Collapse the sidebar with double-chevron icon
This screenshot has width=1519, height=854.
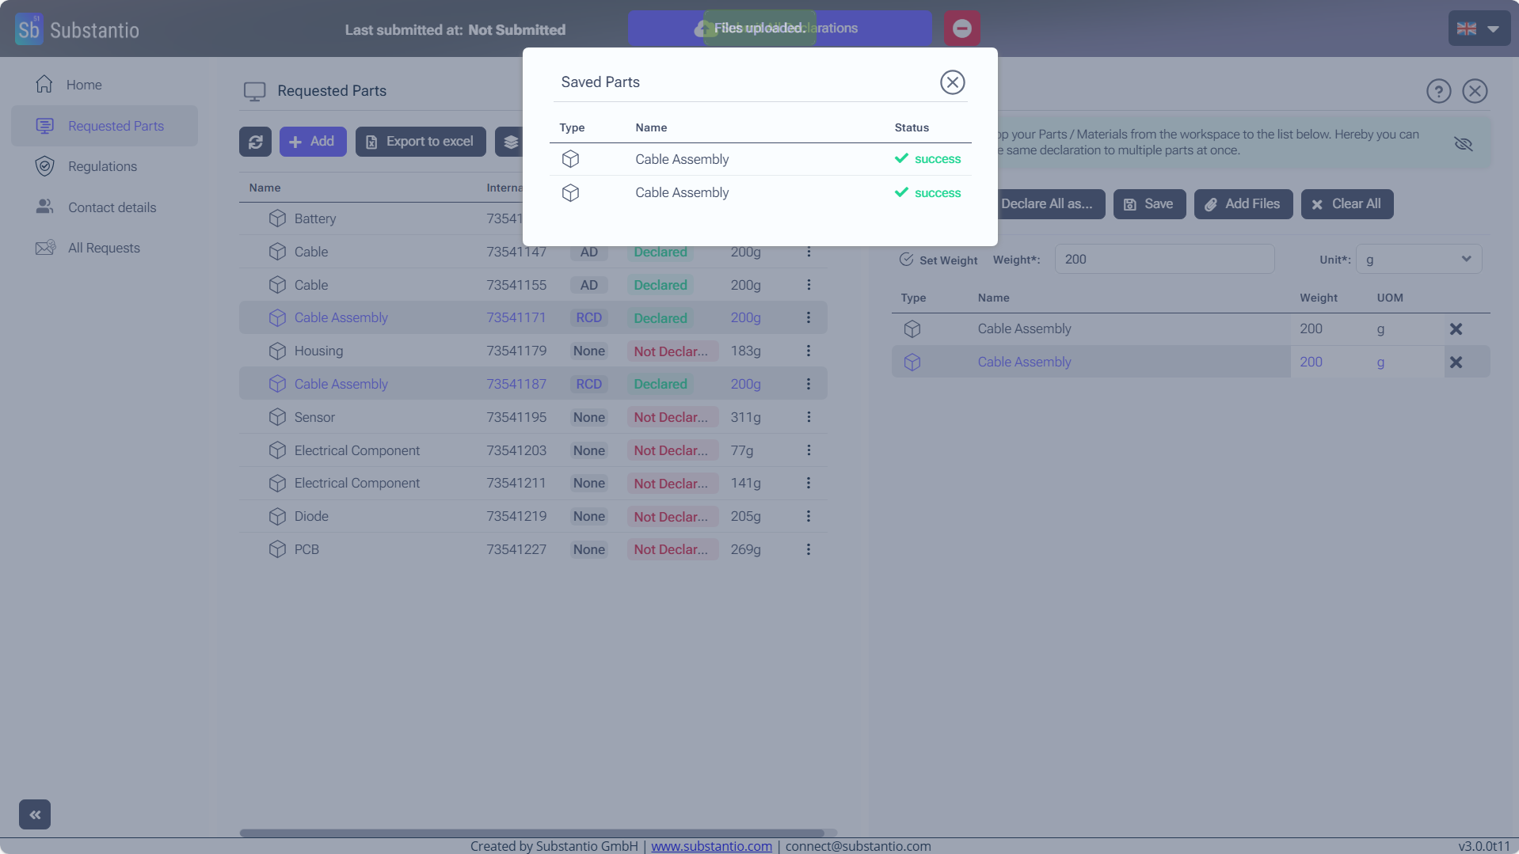[35, 814]
